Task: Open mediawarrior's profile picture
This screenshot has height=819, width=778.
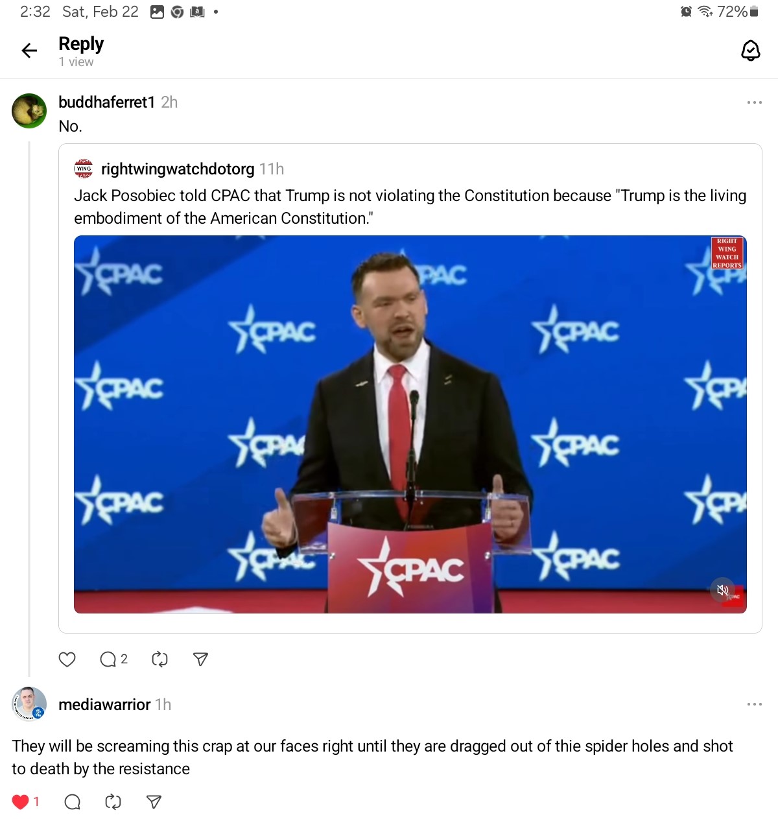Action: point(29,704)
